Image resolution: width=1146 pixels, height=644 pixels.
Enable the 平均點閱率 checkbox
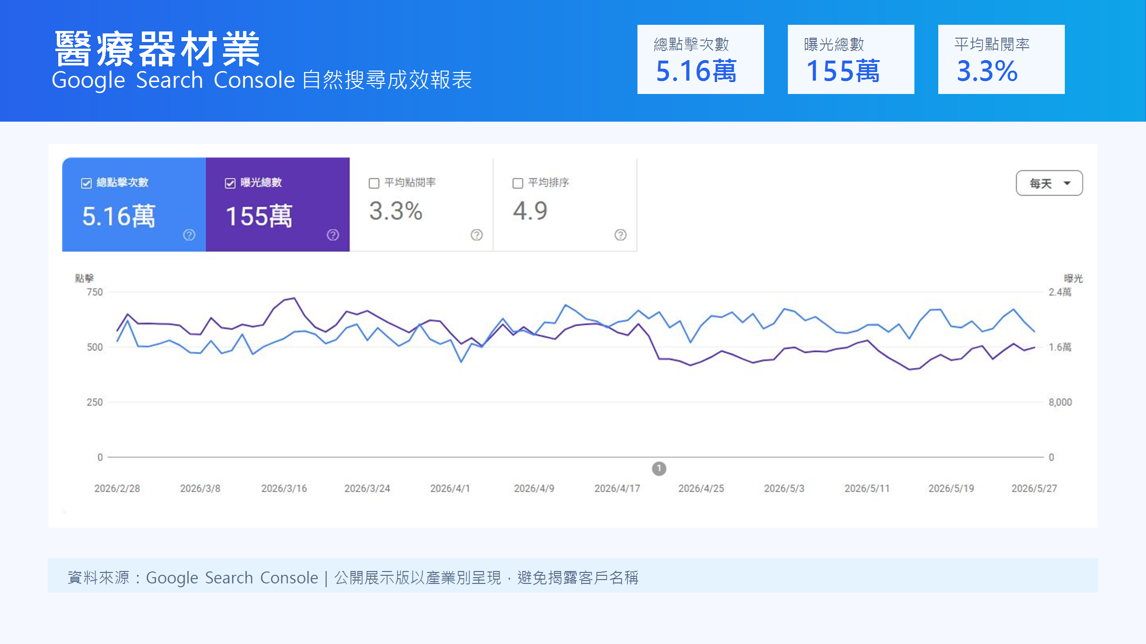click(x=374, y=183)
